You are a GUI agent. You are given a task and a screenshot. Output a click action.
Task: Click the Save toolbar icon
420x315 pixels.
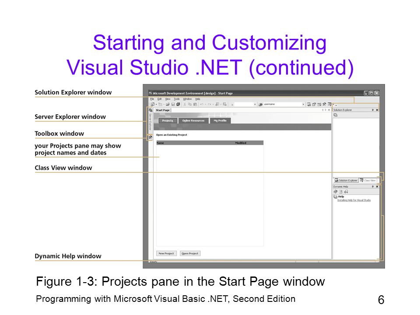point(173,104)
